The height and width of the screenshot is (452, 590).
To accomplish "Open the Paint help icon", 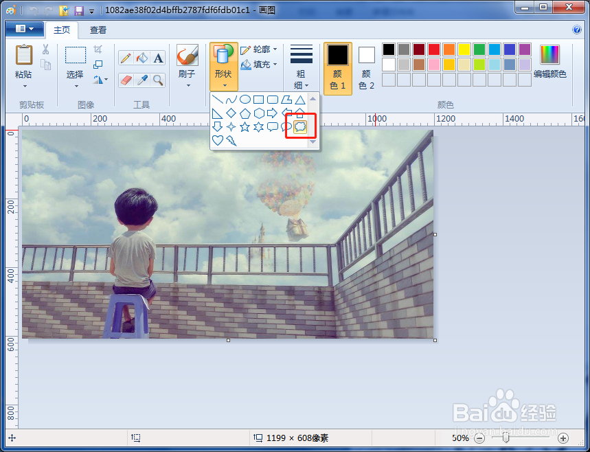I will click(x=577, y=30).
